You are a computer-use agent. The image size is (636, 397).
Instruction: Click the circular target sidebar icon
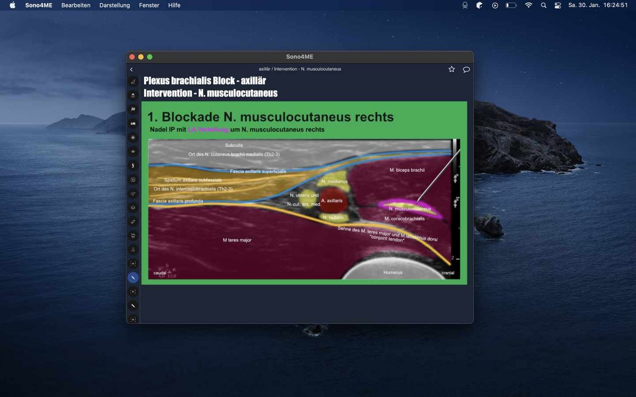point(133,138)
